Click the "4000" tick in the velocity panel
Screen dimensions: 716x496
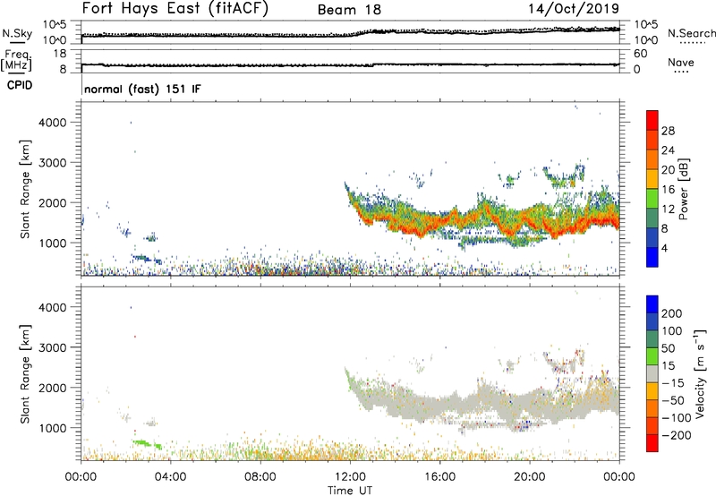52,307
